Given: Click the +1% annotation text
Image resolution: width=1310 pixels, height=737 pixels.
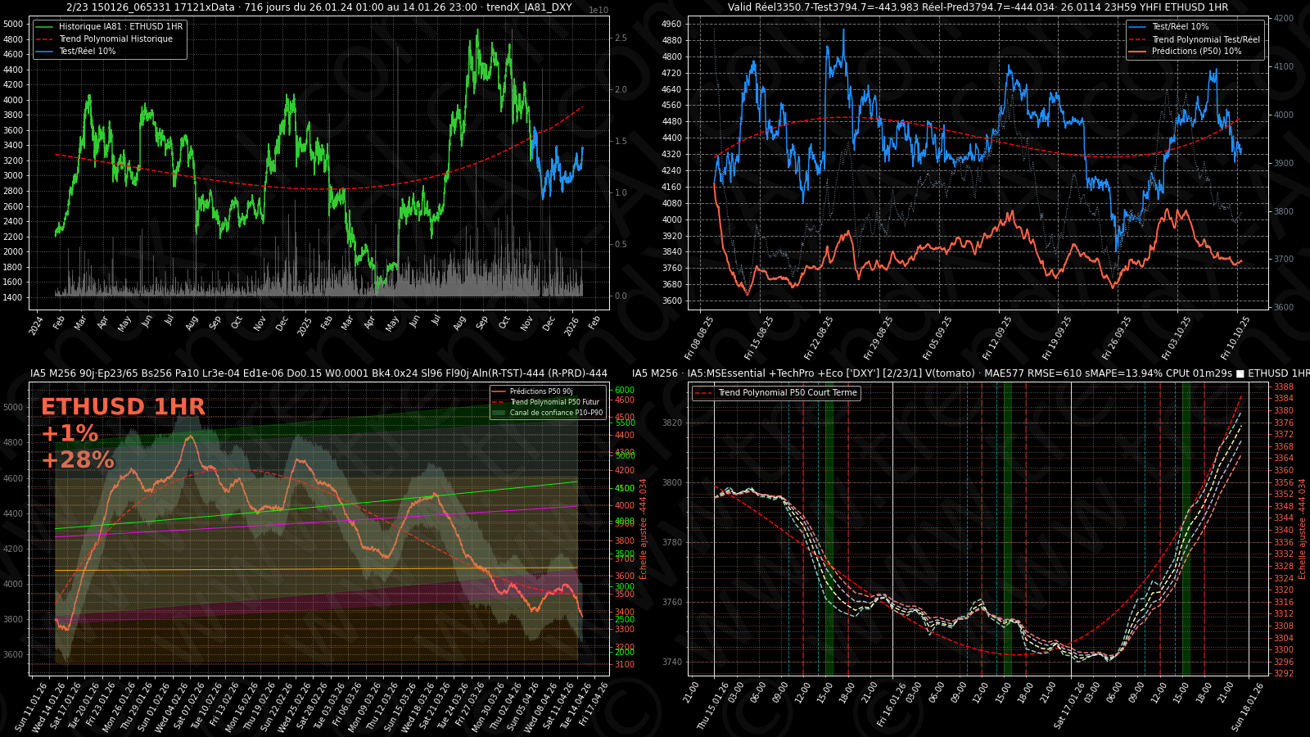Looking at the screenshot, I should 70,433.
